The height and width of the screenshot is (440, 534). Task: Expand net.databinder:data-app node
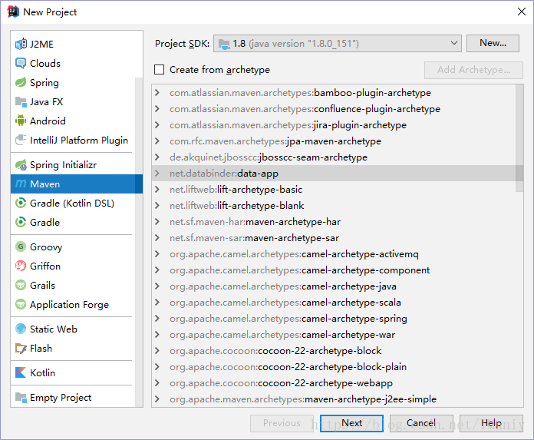point(157,173)
